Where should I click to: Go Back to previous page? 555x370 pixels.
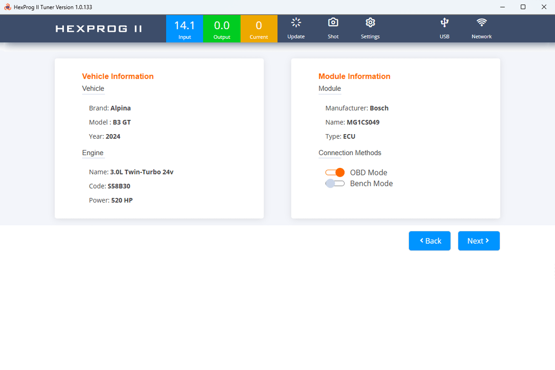(430, 241)
